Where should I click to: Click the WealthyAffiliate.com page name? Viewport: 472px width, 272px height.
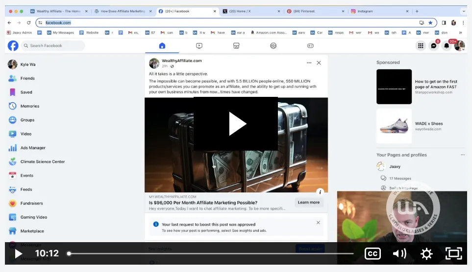pyautogui.click(x=182, y=60)
